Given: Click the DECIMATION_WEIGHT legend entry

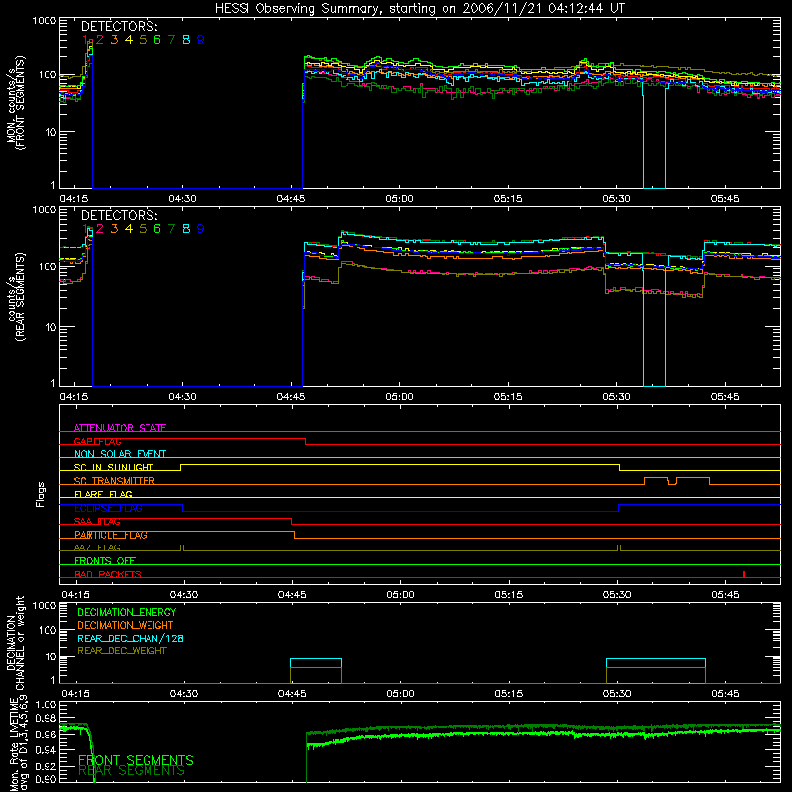Looking at the screenshot, I should pos(126,625).
